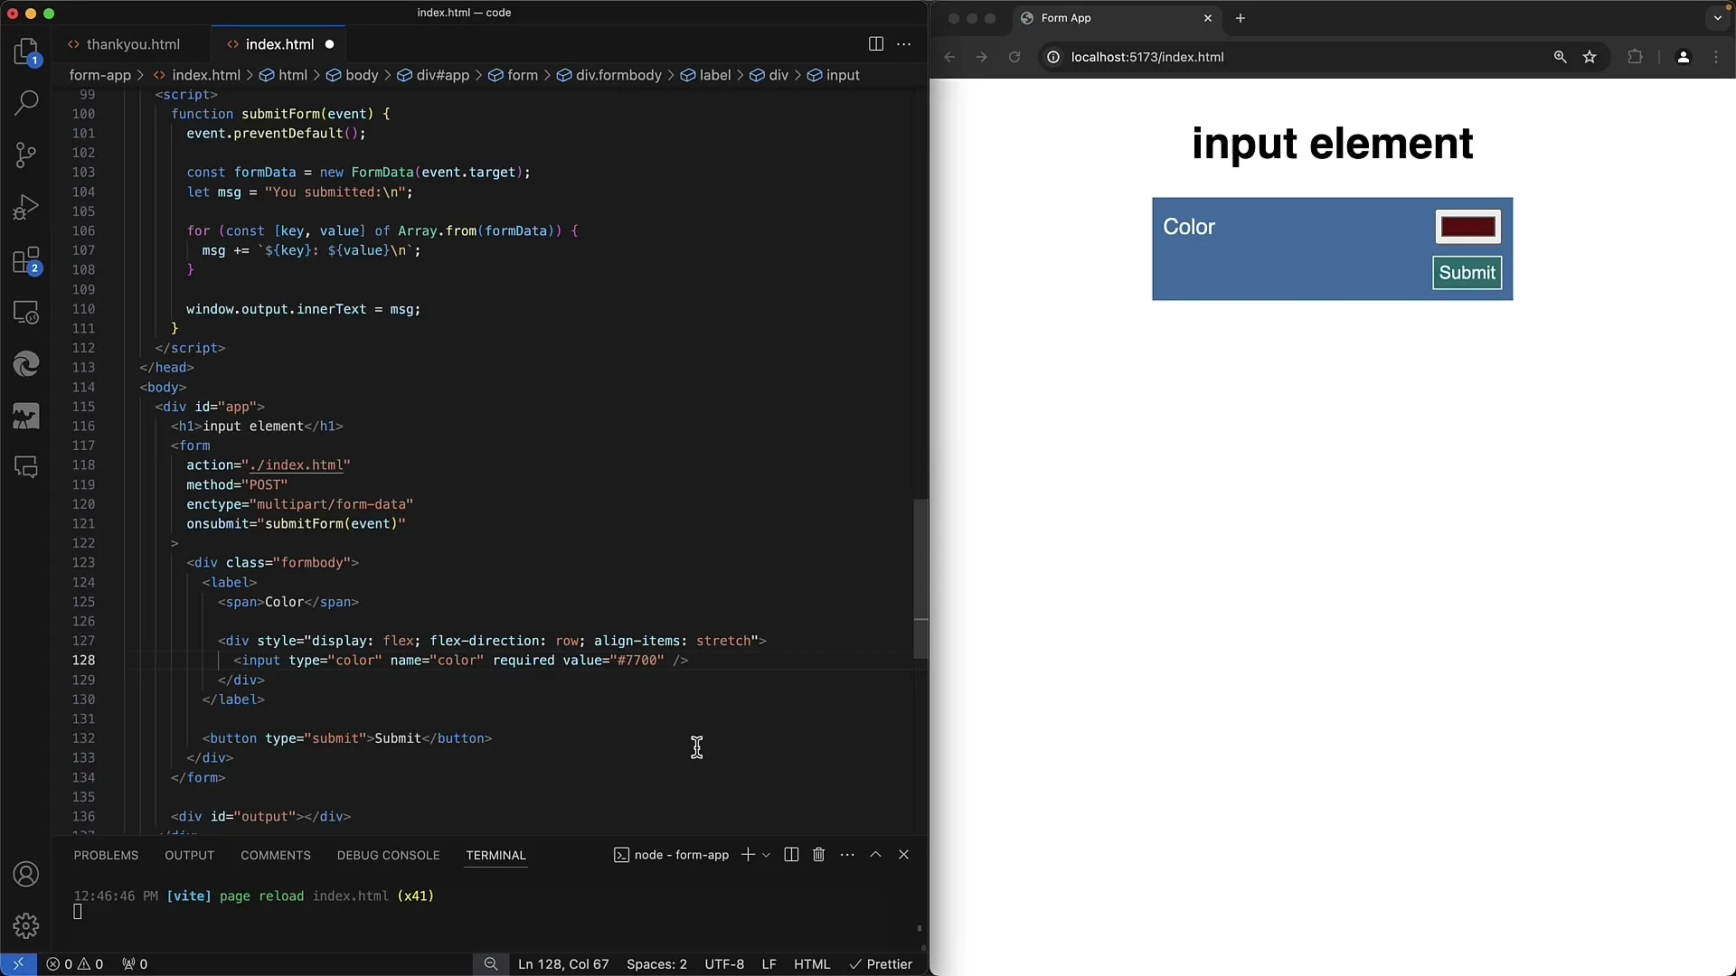1736x976 pixels.
Task: Switch to the DEBUG CONSOLE tab
Action: 389,854
